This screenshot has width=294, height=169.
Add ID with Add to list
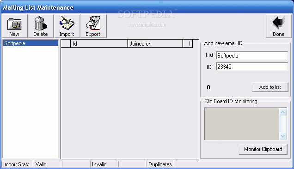point(270,87)
